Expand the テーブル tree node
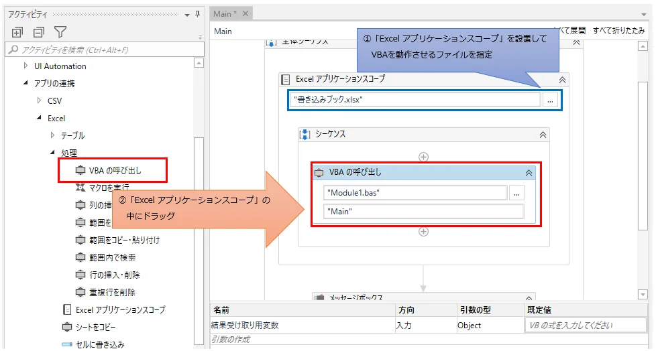658x351 pixels. pos(52,135)
